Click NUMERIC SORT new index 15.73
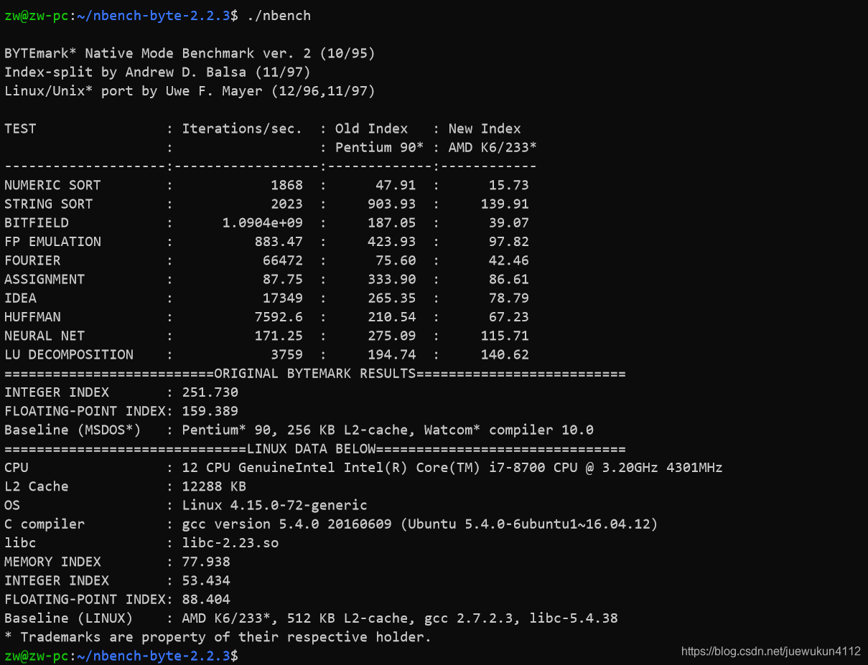Viewport: 868px width, 665px height. (509, 185)
